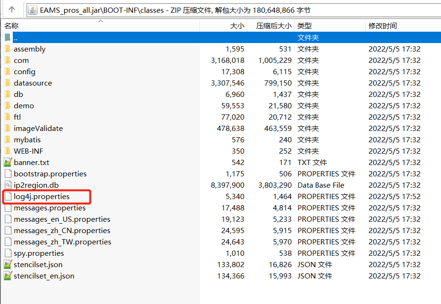Select the jar icon in the address bar
Viewport: 441px width, 304px height.
point(33,10)
